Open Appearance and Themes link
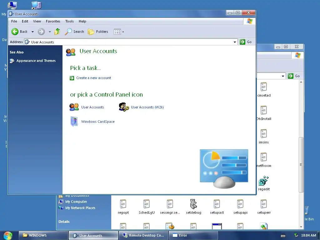 click(x=36, y=61)
